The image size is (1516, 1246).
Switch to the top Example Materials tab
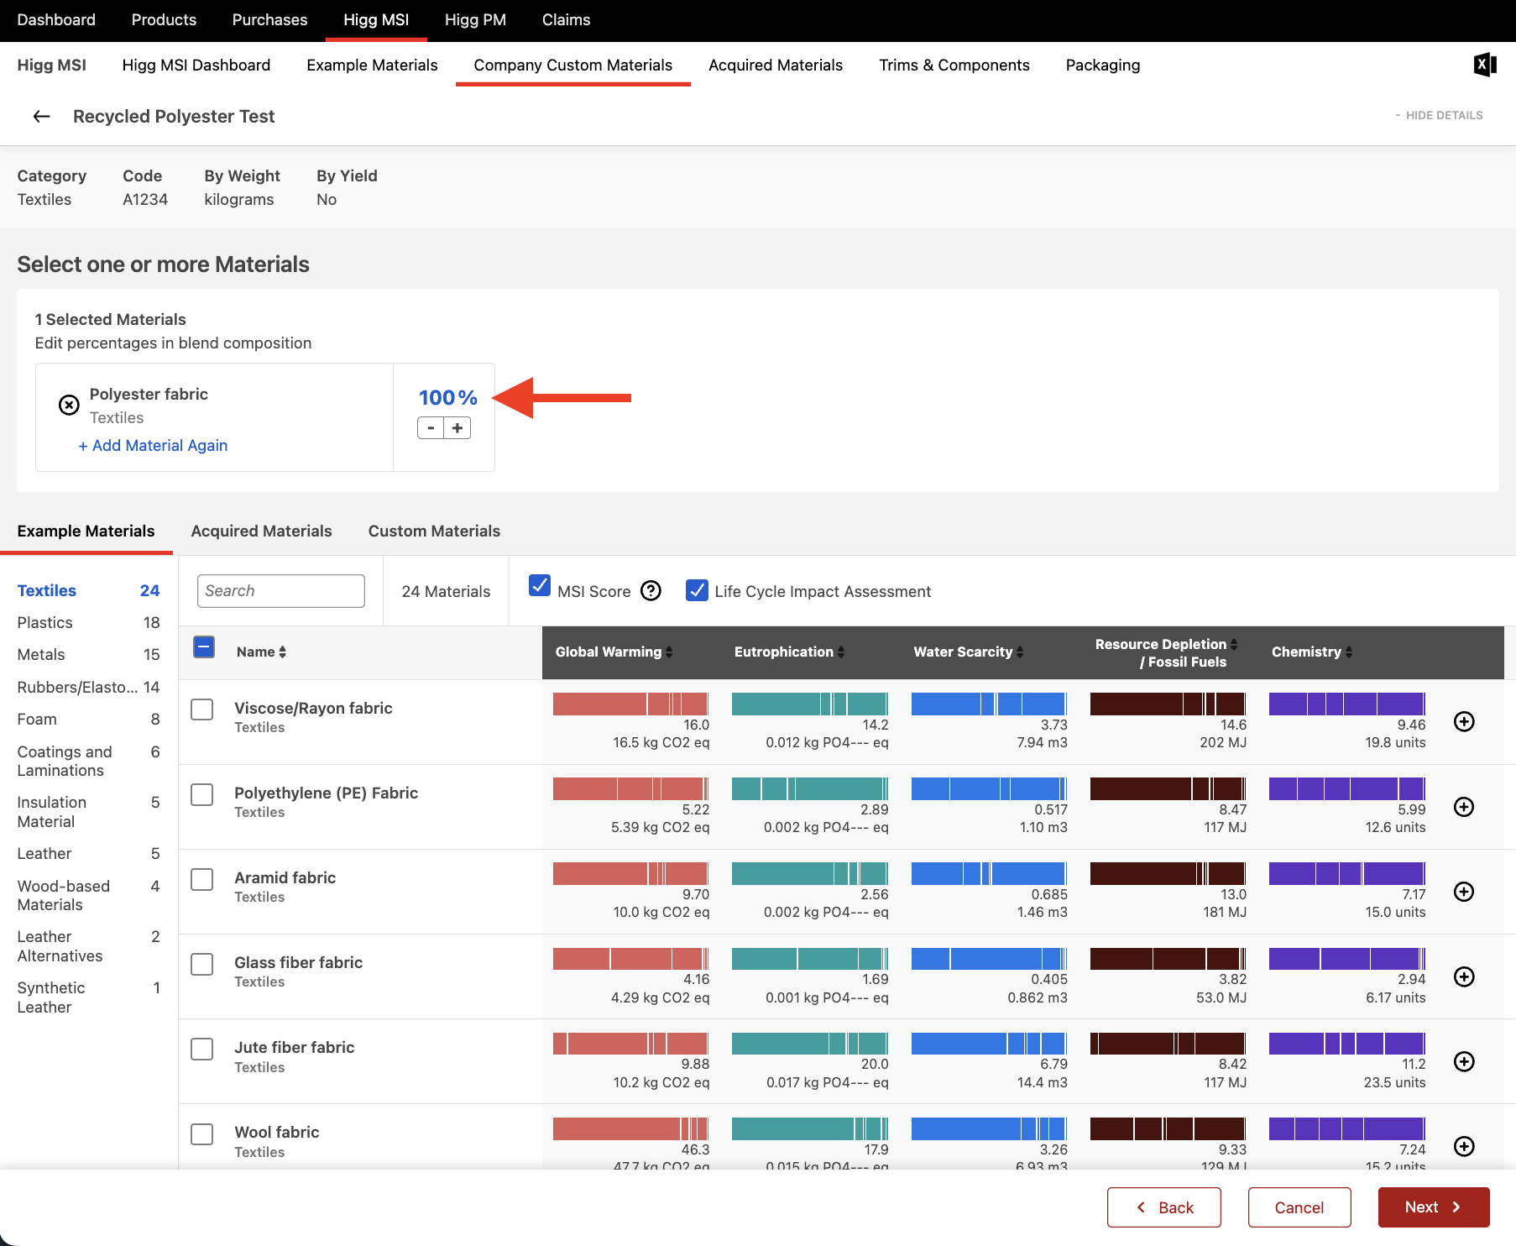(372, 65)
